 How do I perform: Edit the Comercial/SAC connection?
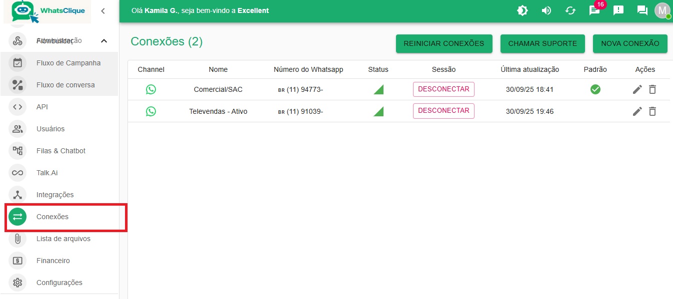637,89
